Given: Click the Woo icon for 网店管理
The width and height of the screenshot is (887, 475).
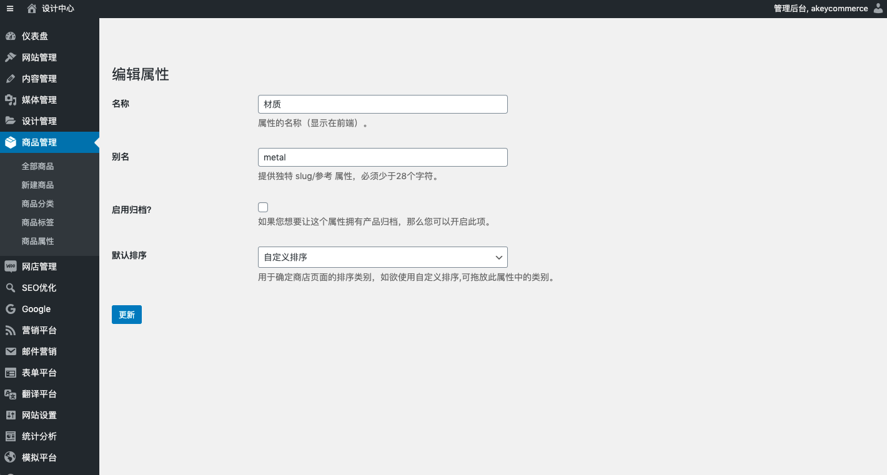Looking at the screenshot, I should (10, 267).
